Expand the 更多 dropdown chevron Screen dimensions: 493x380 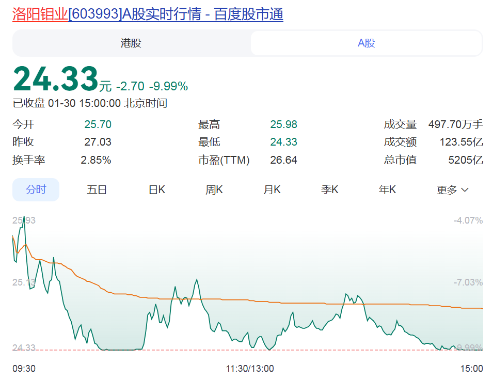[x=464, y=190]
